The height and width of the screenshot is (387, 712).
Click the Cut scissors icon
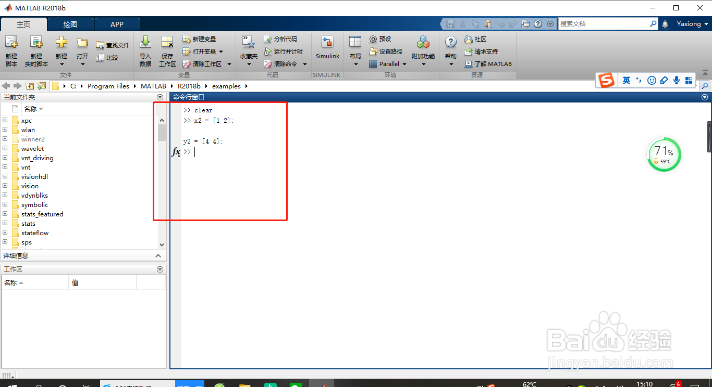coord(463,24)
